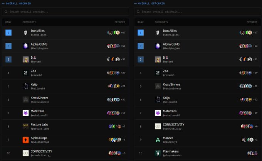Click @conn3ctivity_ handle in Offchain table
262x161 pixels.
173,129
